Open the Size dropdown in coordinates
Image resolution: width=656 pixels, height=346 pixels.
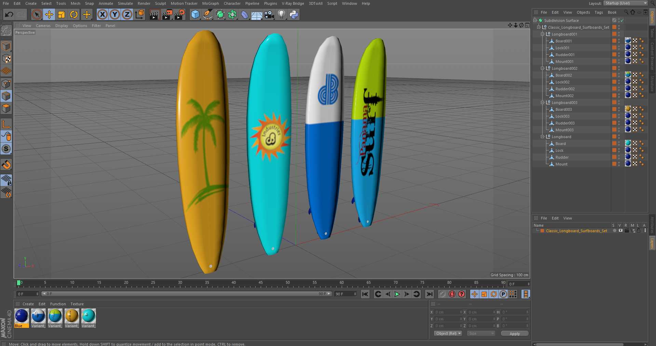tap(481, 333)
